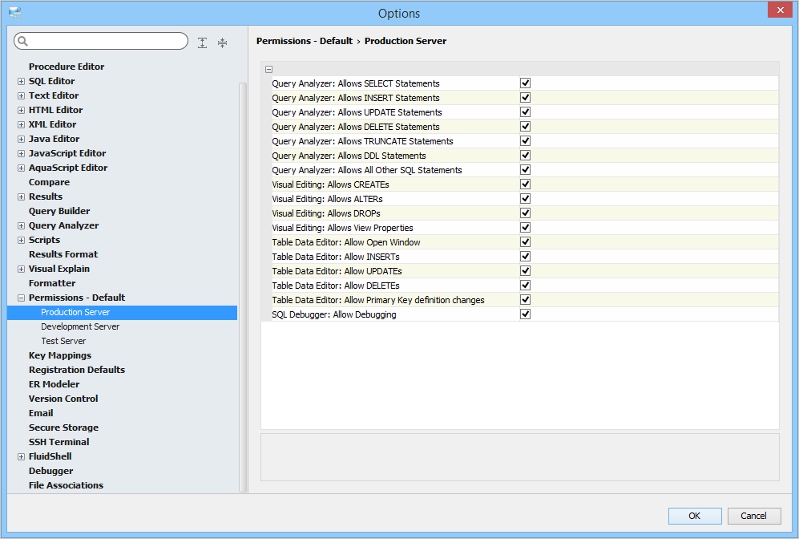Viewport: 799px width, 539px height.
Task: Uncheck Visual Editing Allows ALTERs
Action: (x=526, y=198)
